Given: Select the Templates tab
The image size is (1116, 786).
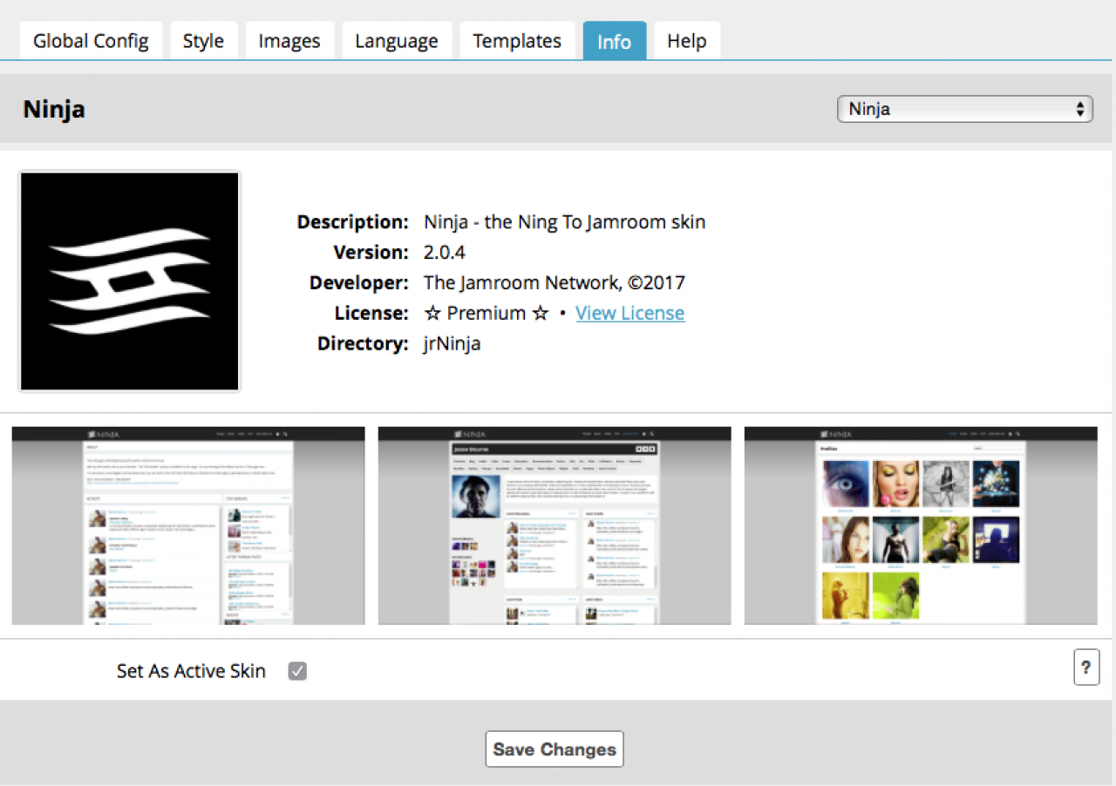Looking at the screenshot, I should [517, 41].
